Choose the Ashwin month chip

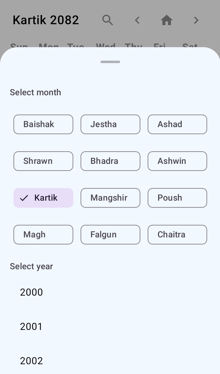pos(177,161)
